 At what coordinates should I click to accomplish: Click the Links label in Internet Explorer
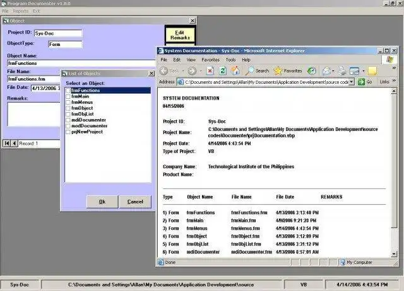[384, 82]
